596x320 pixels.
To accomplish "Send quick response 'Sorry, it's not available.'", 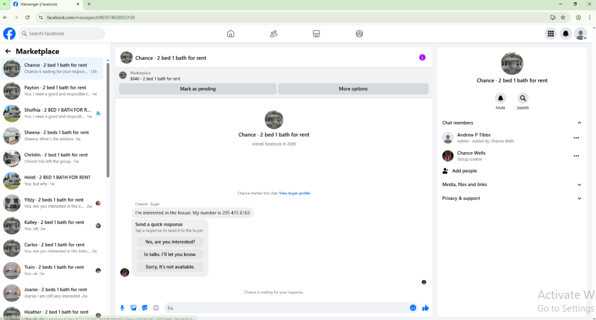I will click(x=170, y=267).
